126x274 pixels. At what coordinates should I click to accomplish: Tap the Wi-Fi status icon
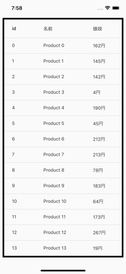click(108, 8)
